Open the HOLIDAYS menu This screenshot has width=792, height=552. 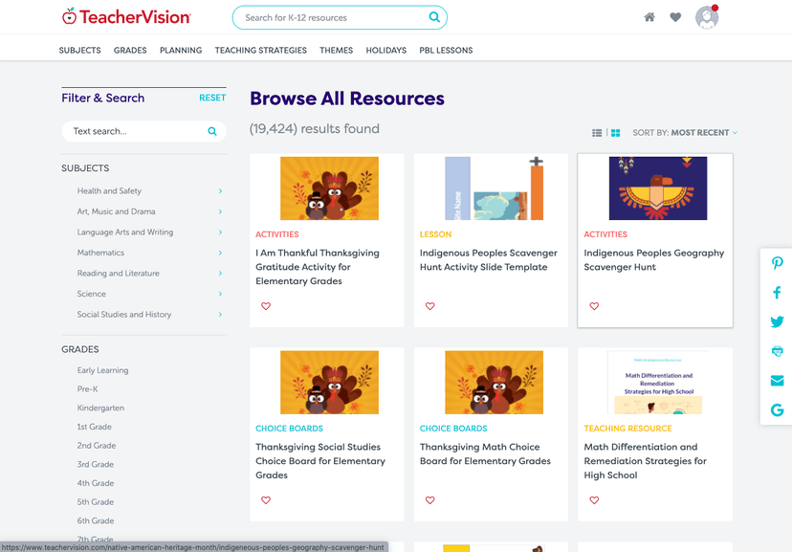tap(385, 50)
